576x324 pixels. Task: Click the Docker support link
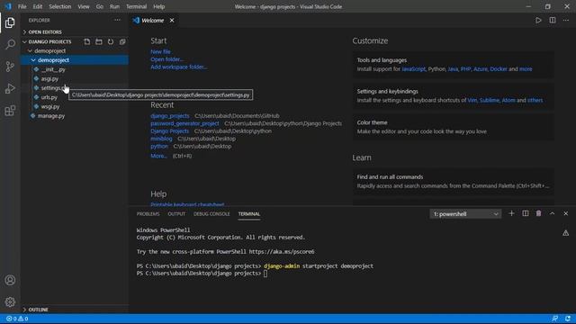click(499, 69)
